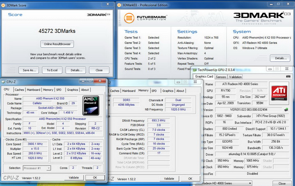Click the memory type value DDR3
This screenshot has height=186, width=295.
tap(127, 100)
